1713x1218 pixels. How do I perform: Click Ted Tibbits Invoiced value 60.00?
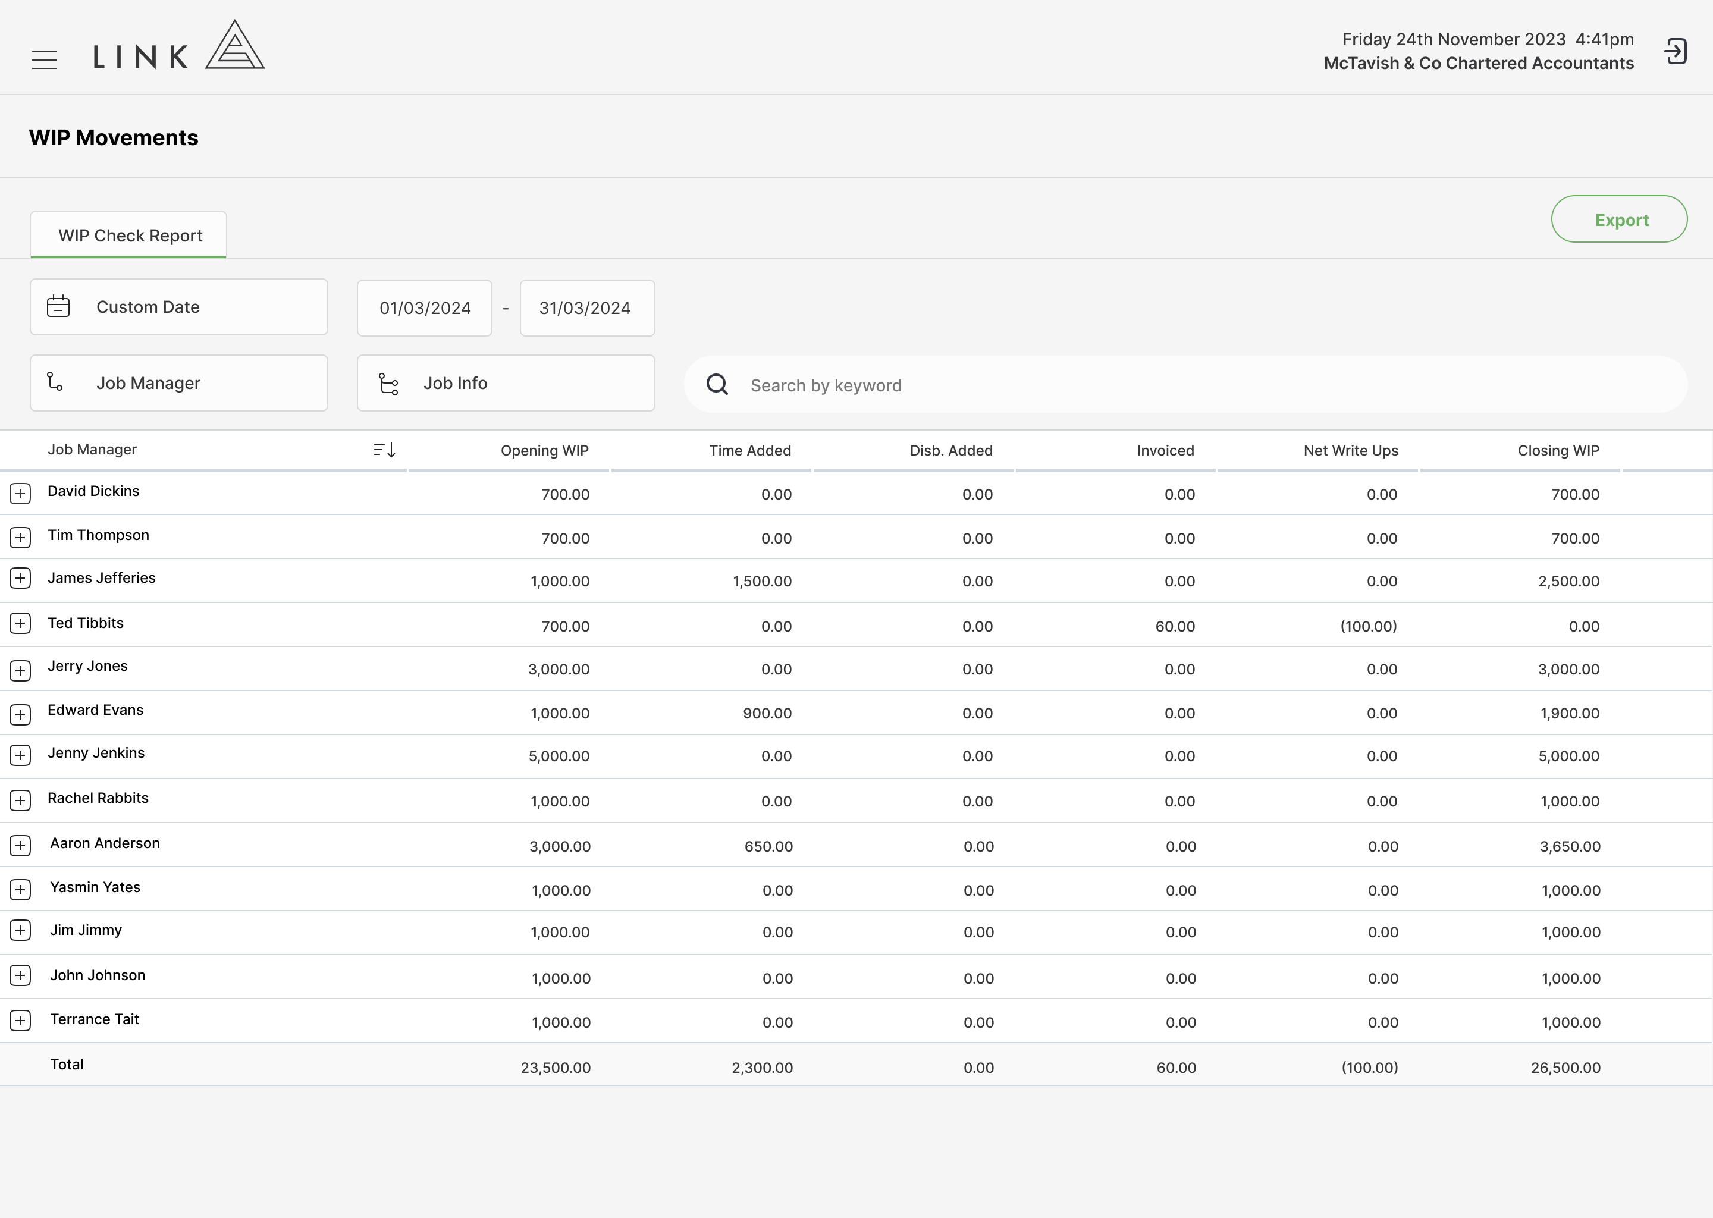click(x=1175, y=626)
